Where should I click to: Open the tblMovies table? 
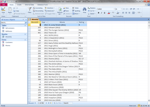(x=9, y=31)
